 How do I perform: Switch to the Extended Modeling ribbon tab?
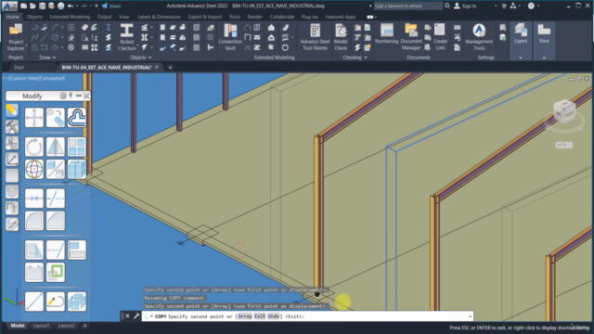pos(70,17)
